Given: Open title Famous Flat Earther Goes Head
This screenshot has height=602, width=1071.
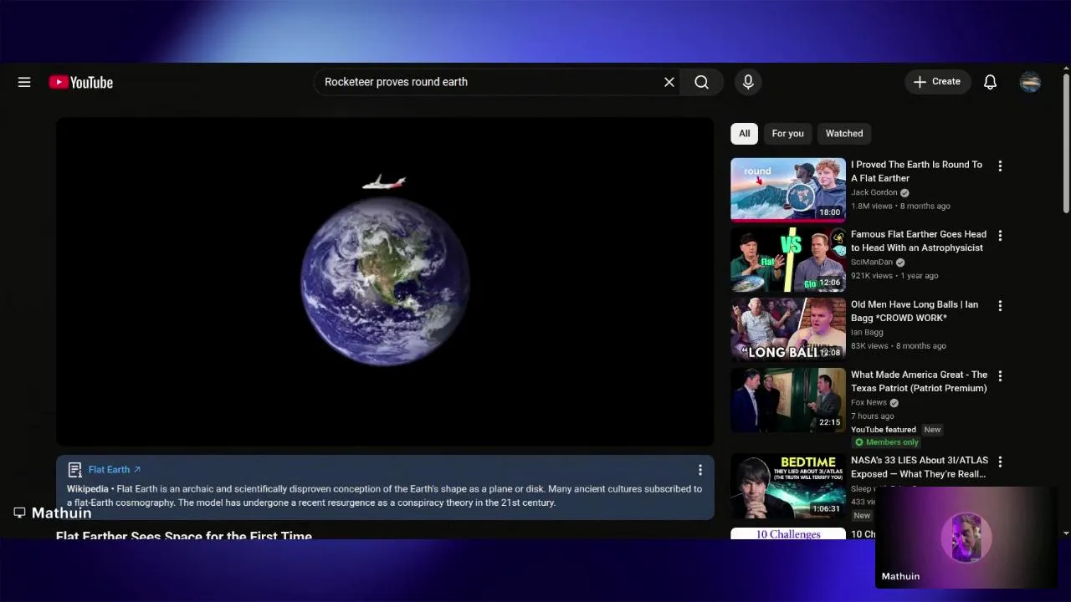Looking at the screenshot, I should [x=919, y=241].
